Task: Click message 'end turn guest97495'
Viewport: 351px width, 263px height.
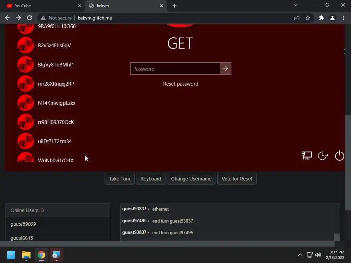Action: click(173, 233)
